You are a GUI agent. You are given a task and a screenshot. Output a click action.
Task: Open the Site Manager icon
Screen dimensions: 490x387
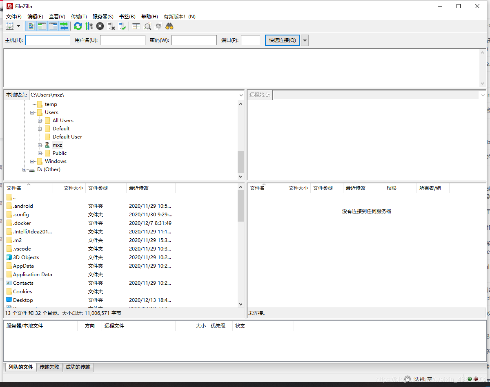tap(10, 26)
